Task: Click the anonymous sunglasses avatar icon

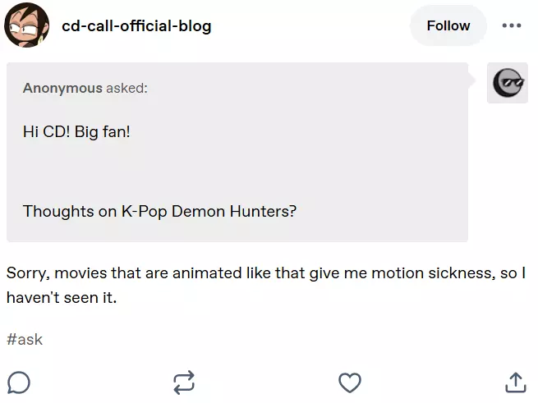Action: 508,83
